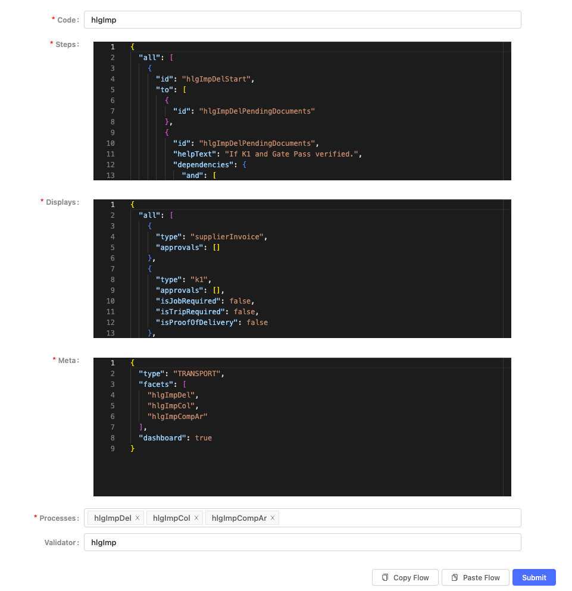Click the "true" value in Meta editor
Viewport: 572px width, 591px height.
[x=203, y=438]
